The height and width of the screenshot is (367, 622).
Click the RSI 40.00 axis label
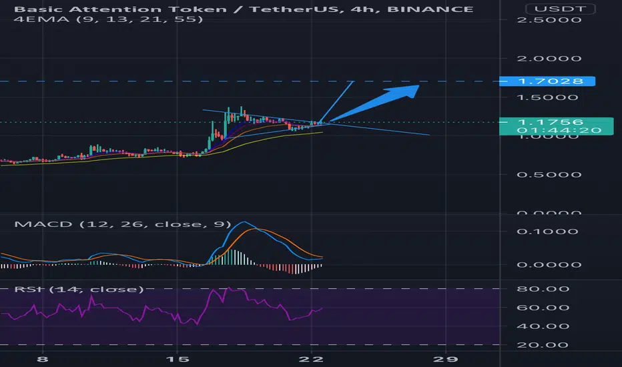coord(543,326)
